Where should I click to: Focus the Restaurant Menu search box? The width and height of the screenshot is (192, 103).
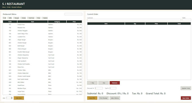(x=73, y=14)
